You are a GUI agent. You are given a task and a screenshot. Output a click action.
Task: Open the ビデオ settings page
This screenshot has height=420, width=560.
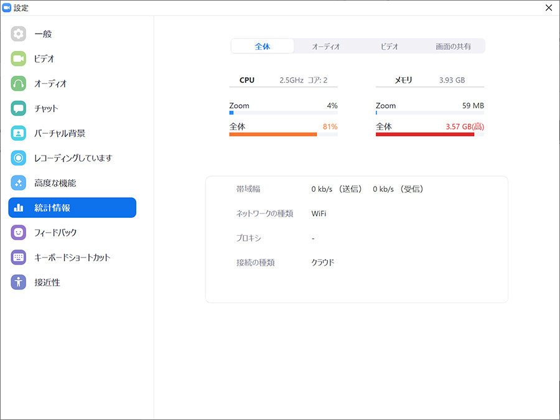[x=72, y=58]
